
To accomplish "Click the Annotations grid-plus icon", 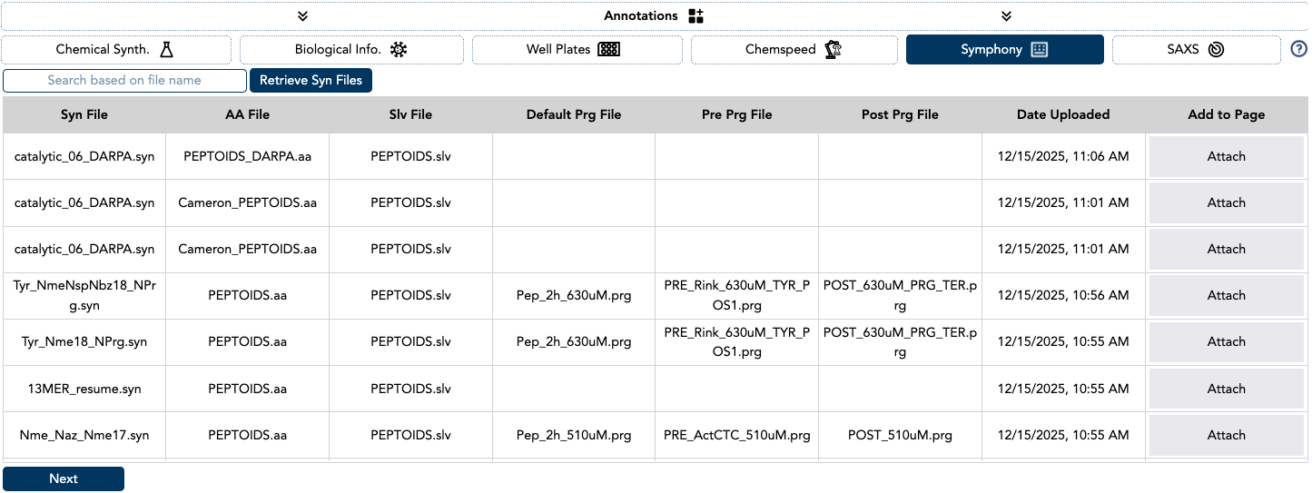I will [695, 16].
